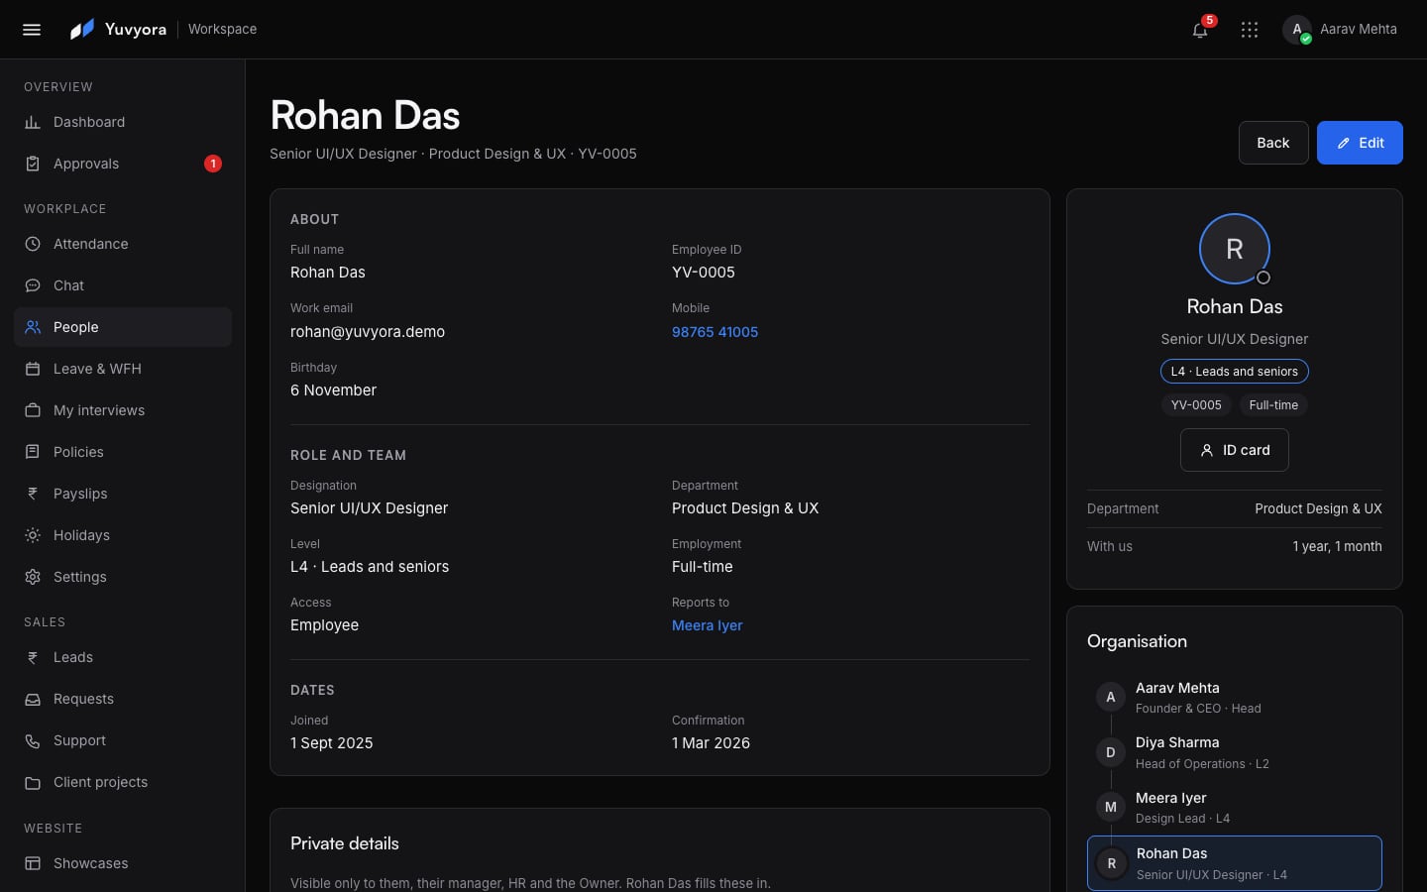Call mobile number 98765 41005
This screenshot has width=1427, height=892.
click(x=714, y=332)
